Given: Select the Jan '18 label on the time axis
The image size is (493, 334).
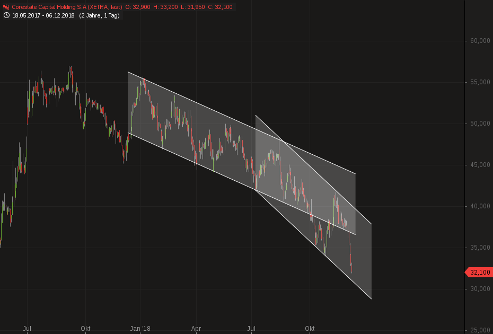Looking at the screenshot, I should [140, 329].
